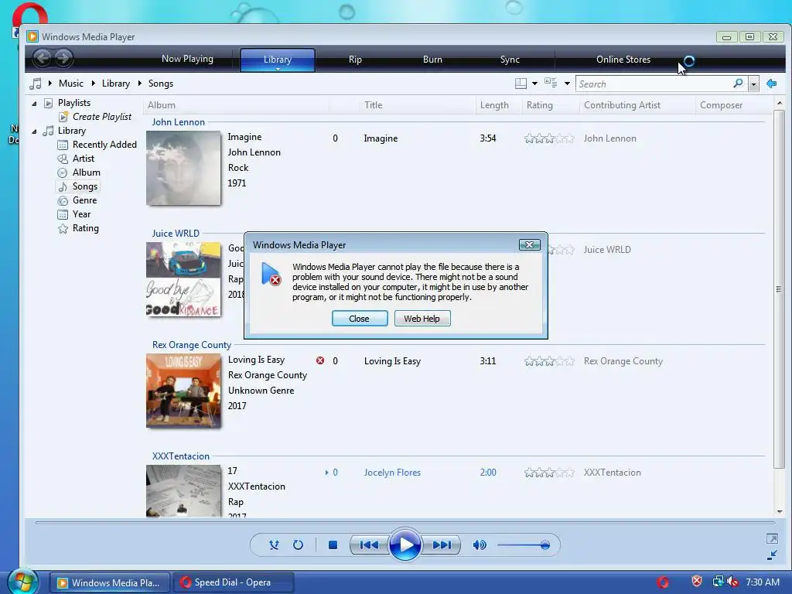Turn repeat on
This screenshot has height=594, width=792.
[x=298, y=545]
